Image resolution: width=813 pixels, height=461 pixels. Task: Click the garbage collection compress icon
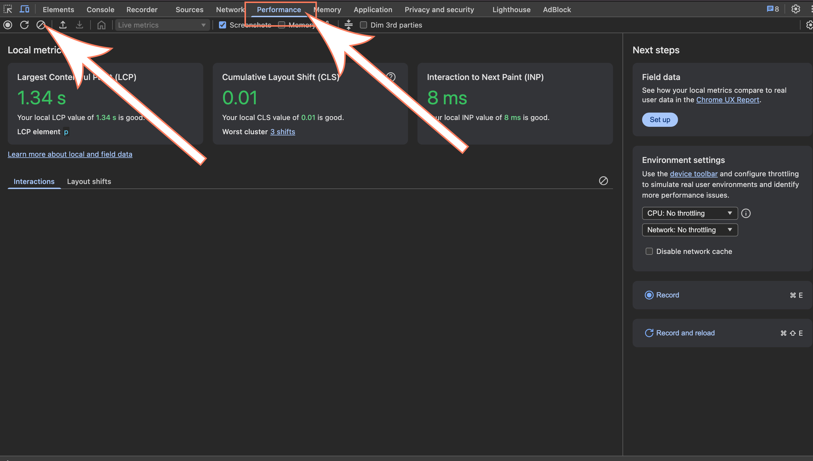(x=348, y=25)
